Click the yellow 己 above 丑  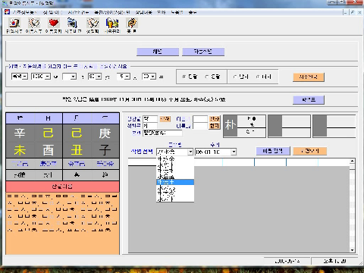[77, 133]
